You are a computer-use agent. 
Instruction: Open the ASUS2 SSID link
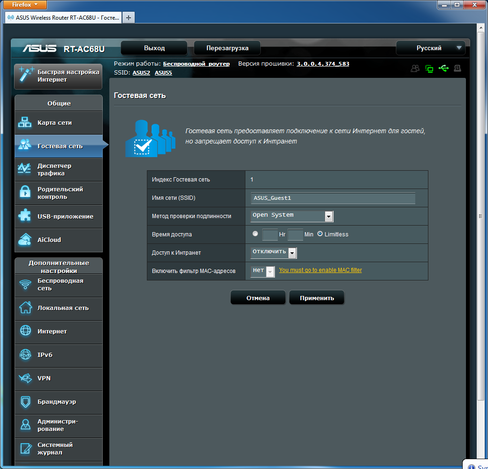pos(141,73)
